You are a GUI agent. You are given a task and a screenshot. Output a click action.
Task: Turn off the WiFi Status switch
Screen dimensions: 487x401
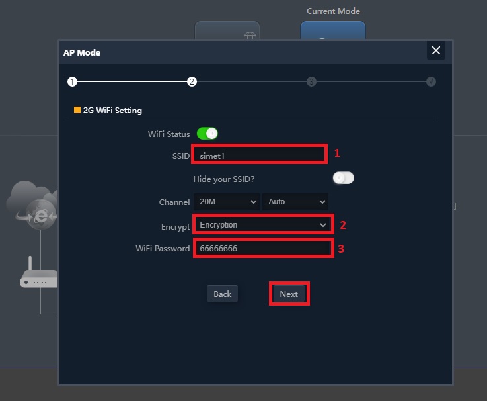click(x=207, y=134)
